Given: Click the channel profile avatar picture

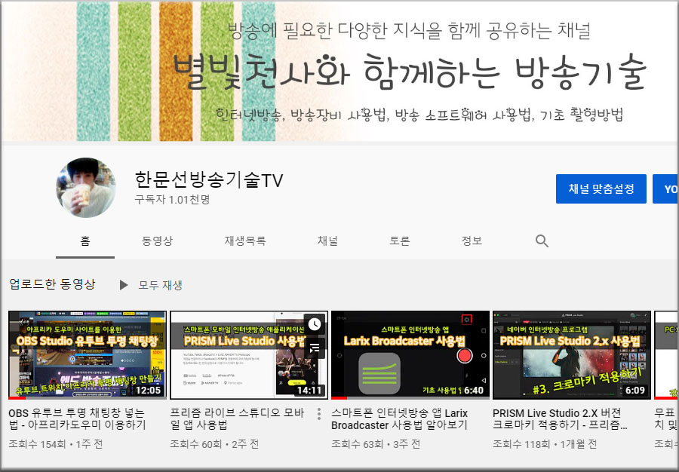Looking at the screenshot, I should (x=86, y=188).
